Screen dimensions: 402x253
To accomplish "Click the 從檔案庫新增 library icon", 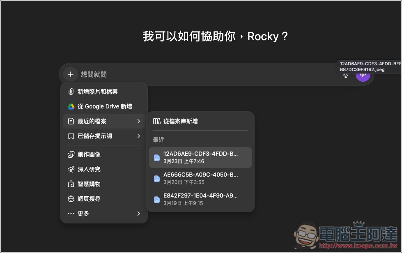I will 157,121.
